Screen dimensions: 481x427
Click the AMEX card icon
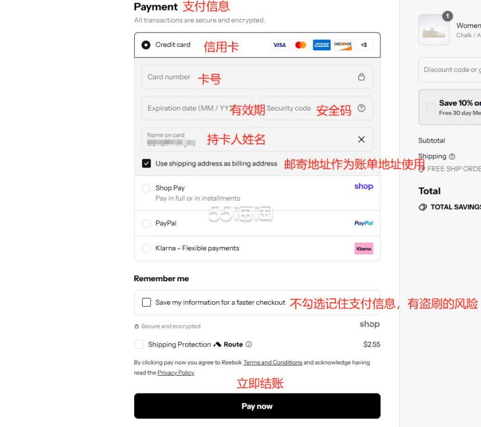point(322,45)
